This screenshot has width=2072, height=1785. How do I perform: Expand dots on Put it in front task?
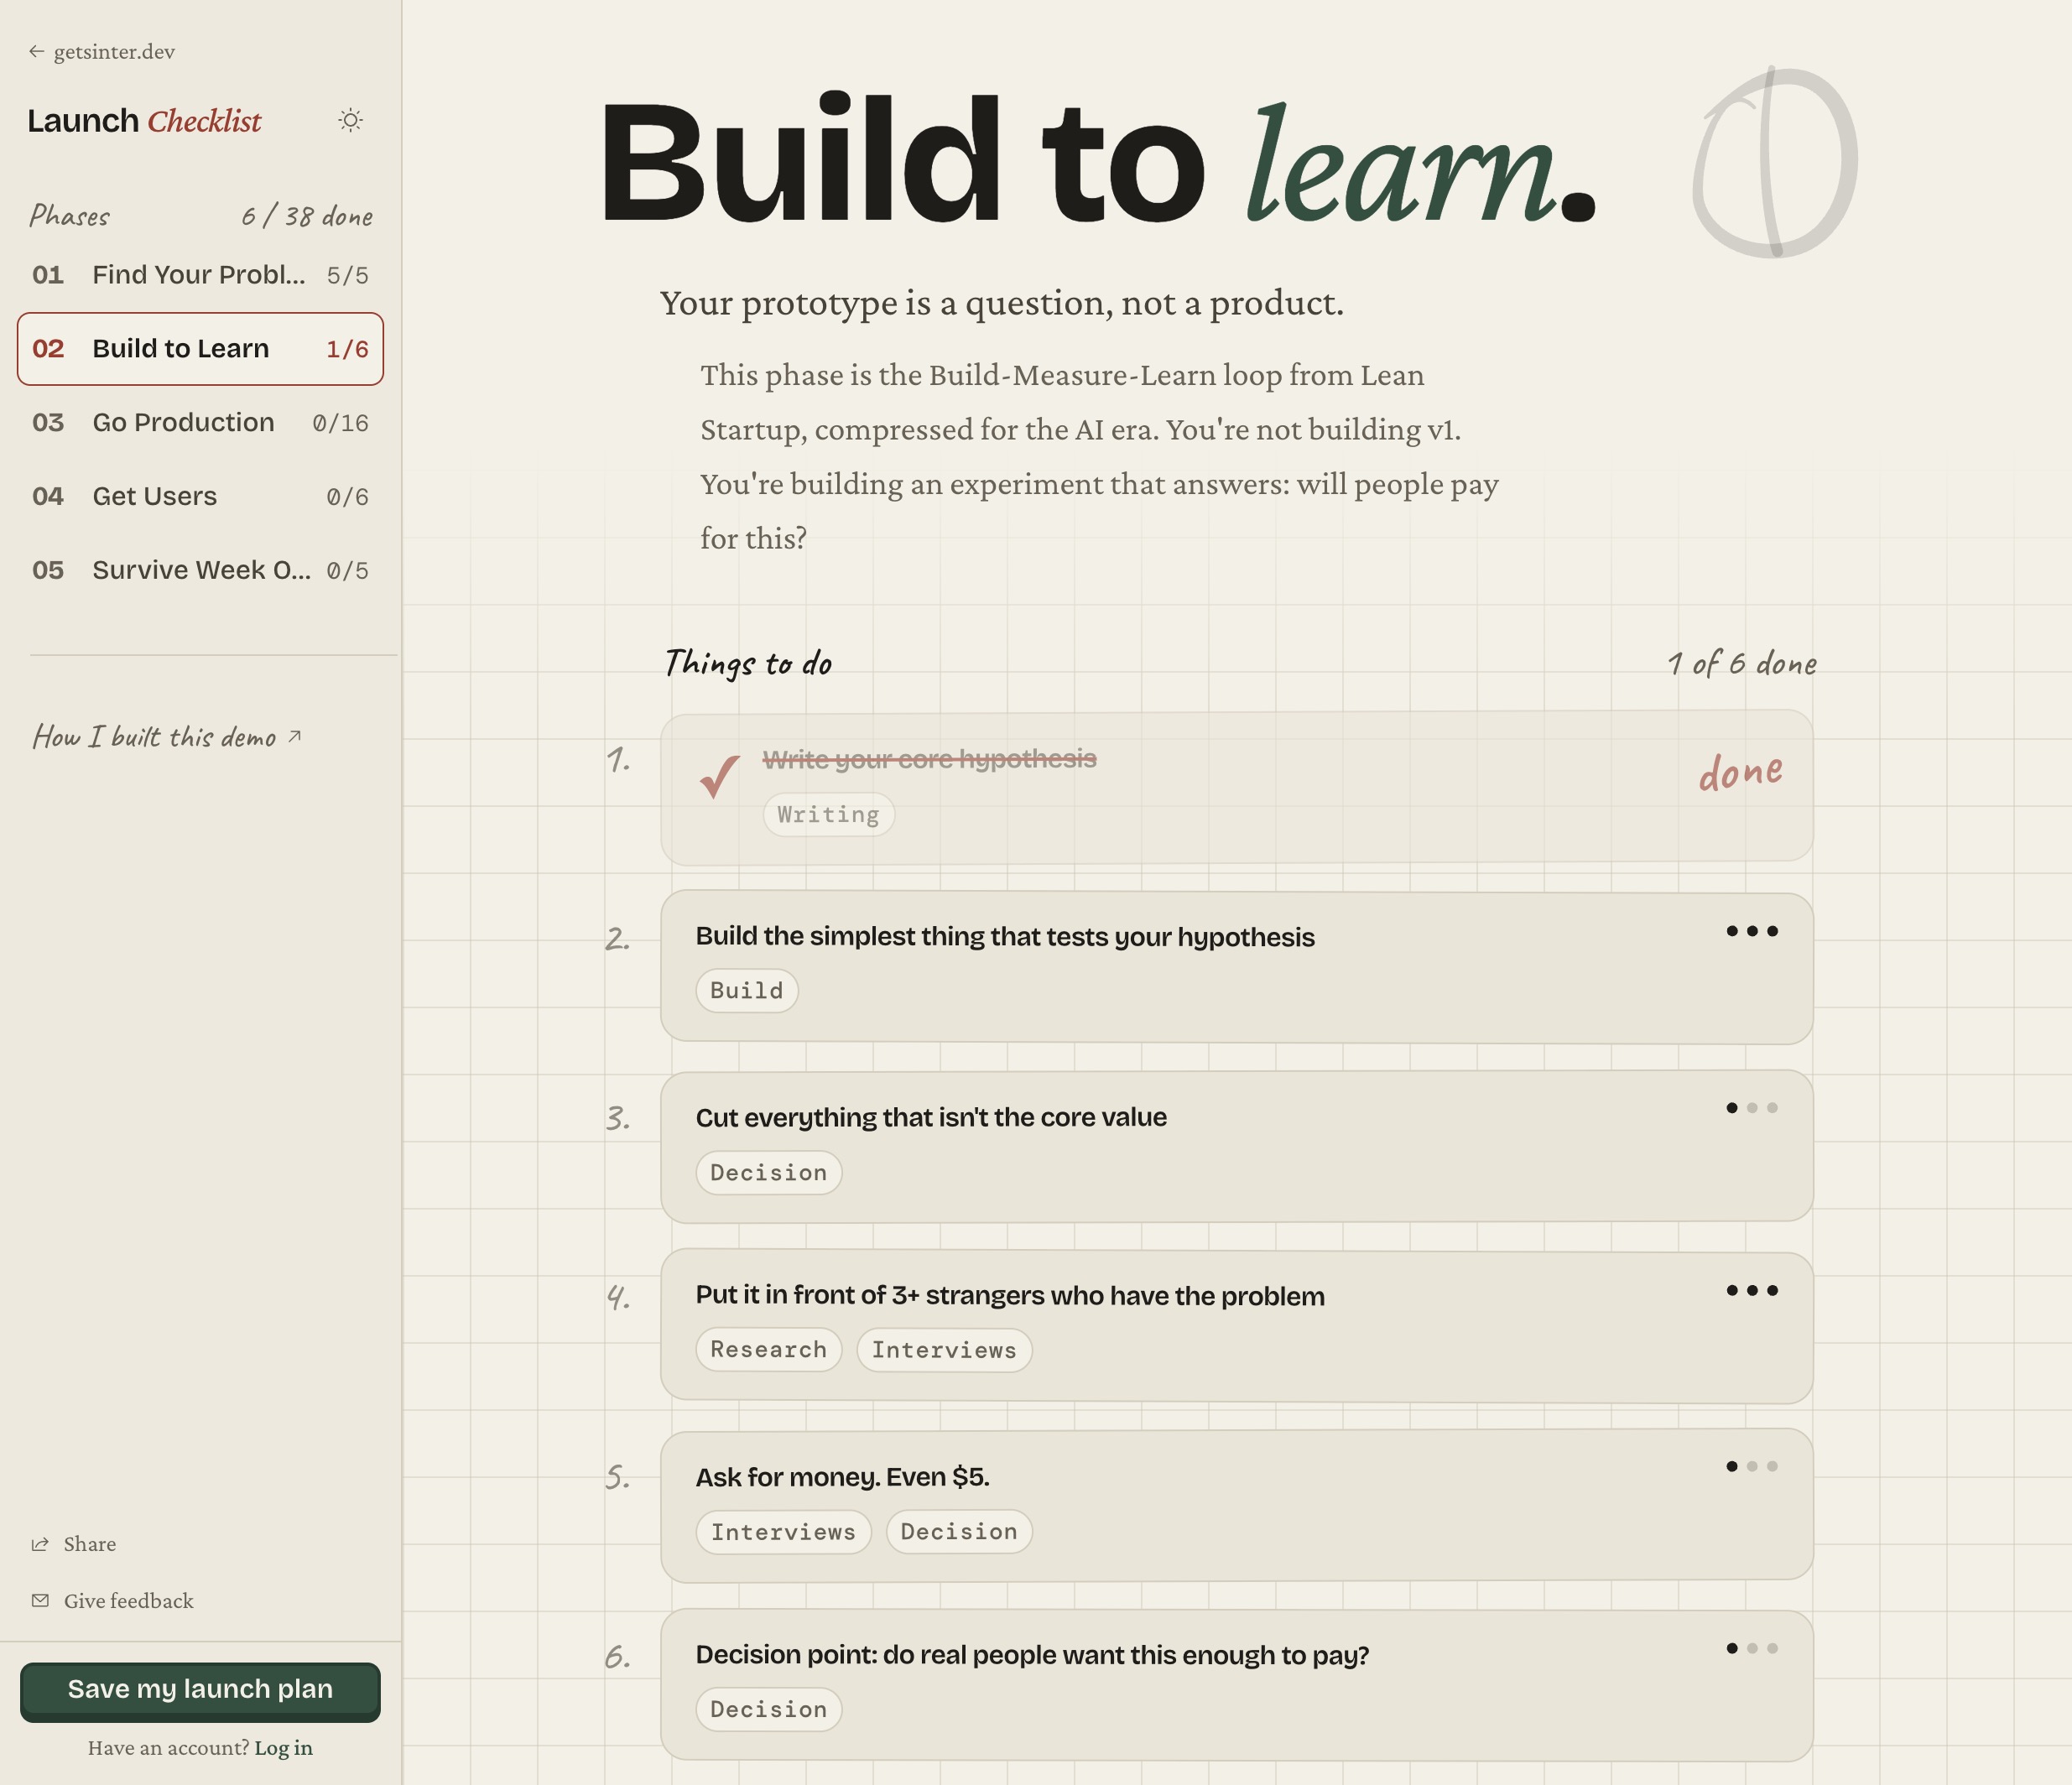1752,1290
